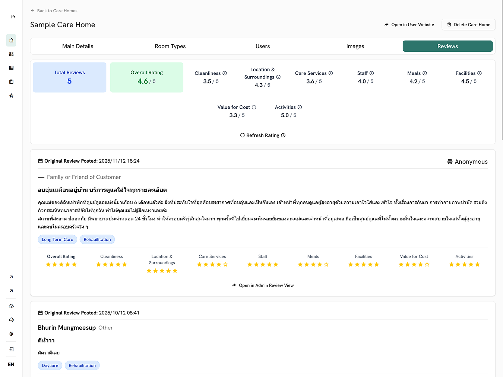Switch to the Main Details tab
The image size is (503, 377).
click(77, 46)
